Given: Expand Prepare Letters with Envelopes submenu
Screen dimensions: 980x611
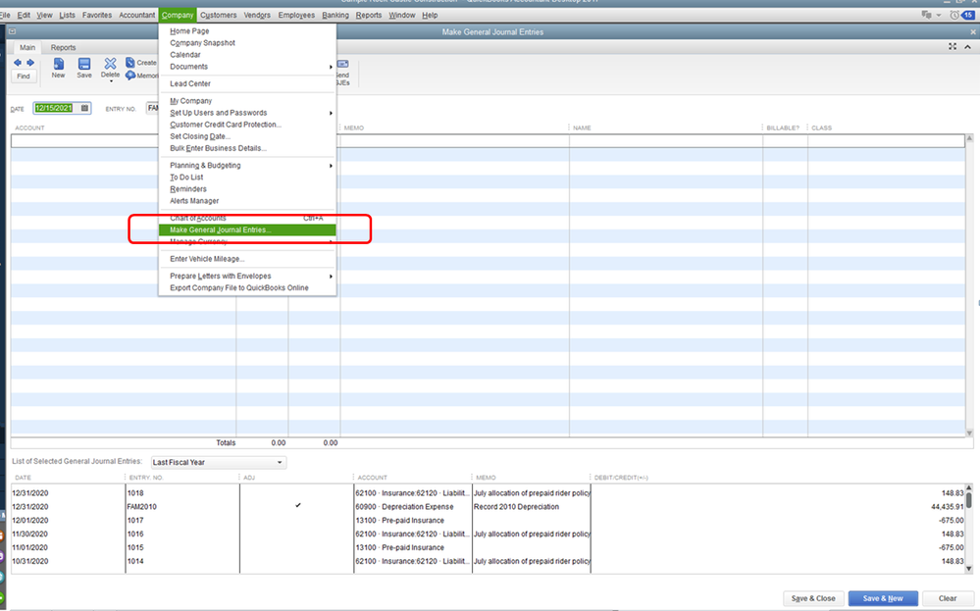Looking at the screenshot, I should [331, 277].
